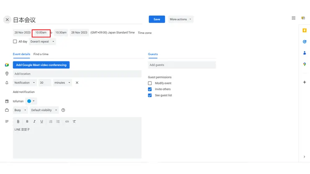This screenshot has width=310, height=174.
Task: Remove the 30 minutes notification
Action: point(77,82)
